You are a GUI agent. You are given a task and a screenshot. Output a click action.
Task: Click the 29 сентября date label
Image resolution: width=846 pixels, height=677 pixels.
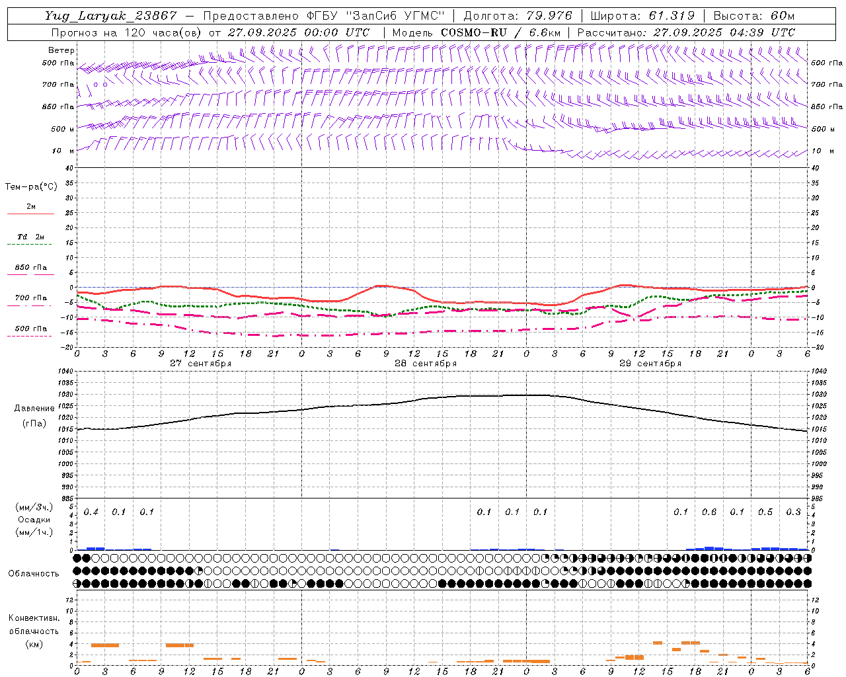pyautogui.click(x=650, y=364)
